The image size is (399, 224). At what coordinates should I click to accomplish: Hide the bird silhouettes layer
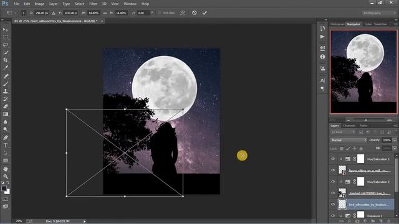pos(333,204)
